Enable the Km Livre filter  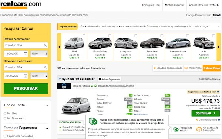pos(5,113)
